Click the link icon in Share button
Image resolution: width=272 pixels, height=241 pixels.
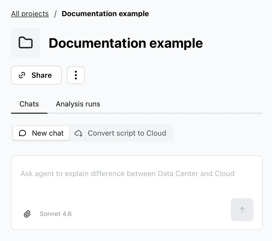[x=22, y=75]
